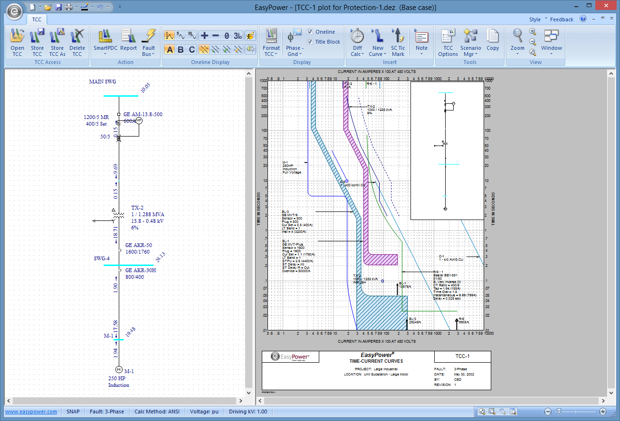
Task: Open the Scenario Mgr dropdown
Action: point(470,42)
